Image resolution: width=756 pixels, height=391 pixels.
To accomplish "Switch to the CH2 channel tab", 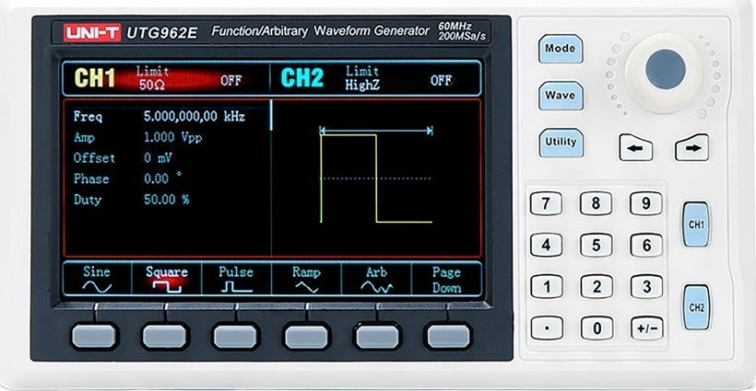I will click(x=301, y=78).
